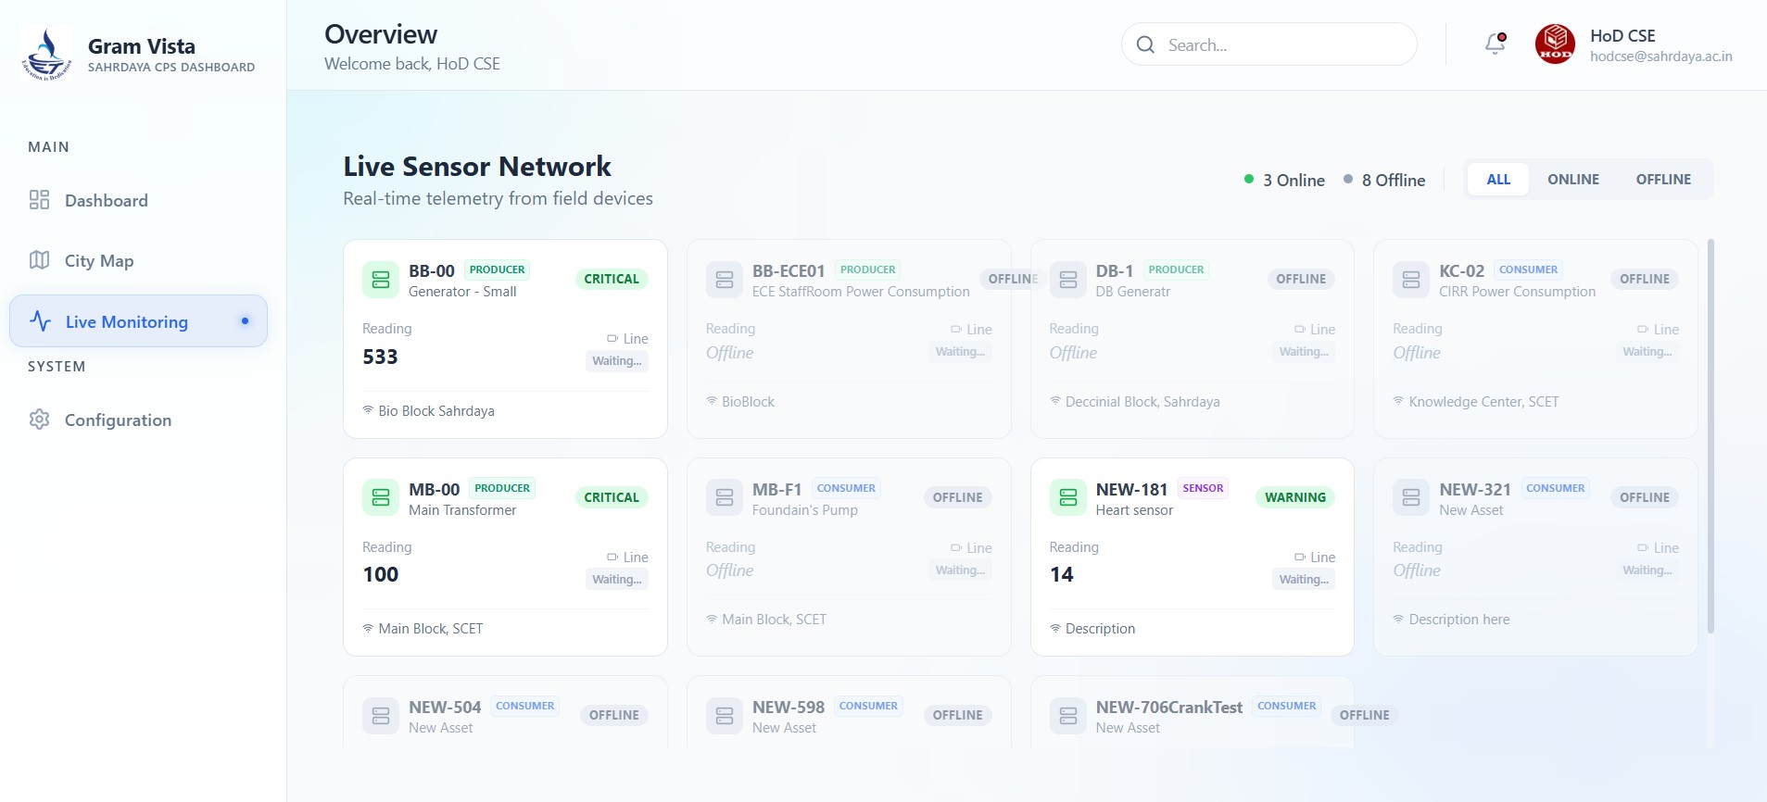Click the KC-02 device icon
The height and width of the screenshot is (802, 1767).
point(1410,280)
